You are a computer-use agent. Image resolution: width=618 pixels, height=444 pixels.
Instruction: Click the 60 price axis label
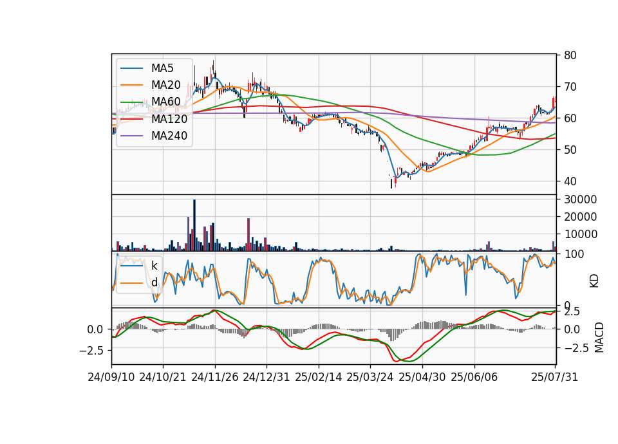[570, 118]
